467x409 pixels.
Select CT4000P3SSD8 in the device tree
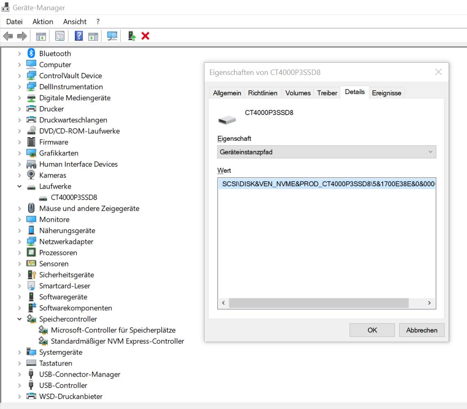pos(74,197)
